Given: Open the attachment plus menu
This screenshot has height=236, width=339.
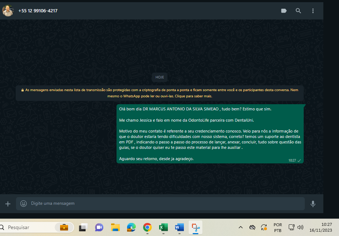Looking at the screenshot, I should pyautogui.click(x=8, y=204).
